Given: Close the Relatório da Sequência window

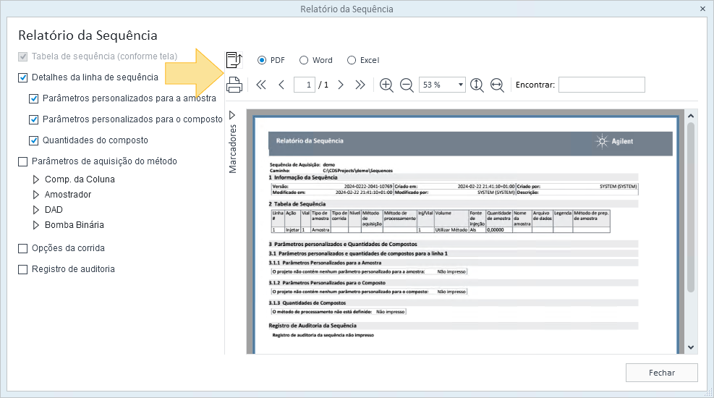Looking at the screenshot, I should [x=702, y=9].
